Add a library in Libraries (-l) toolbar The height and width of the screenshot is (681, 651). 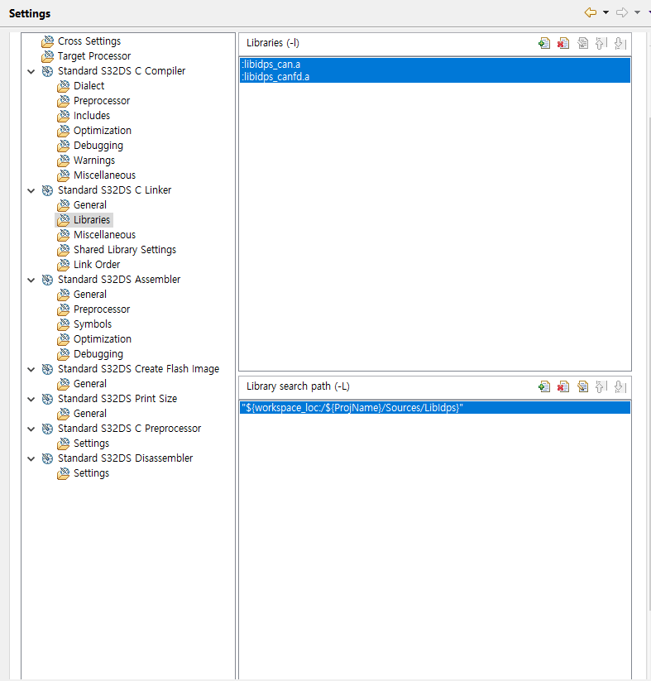544,43
